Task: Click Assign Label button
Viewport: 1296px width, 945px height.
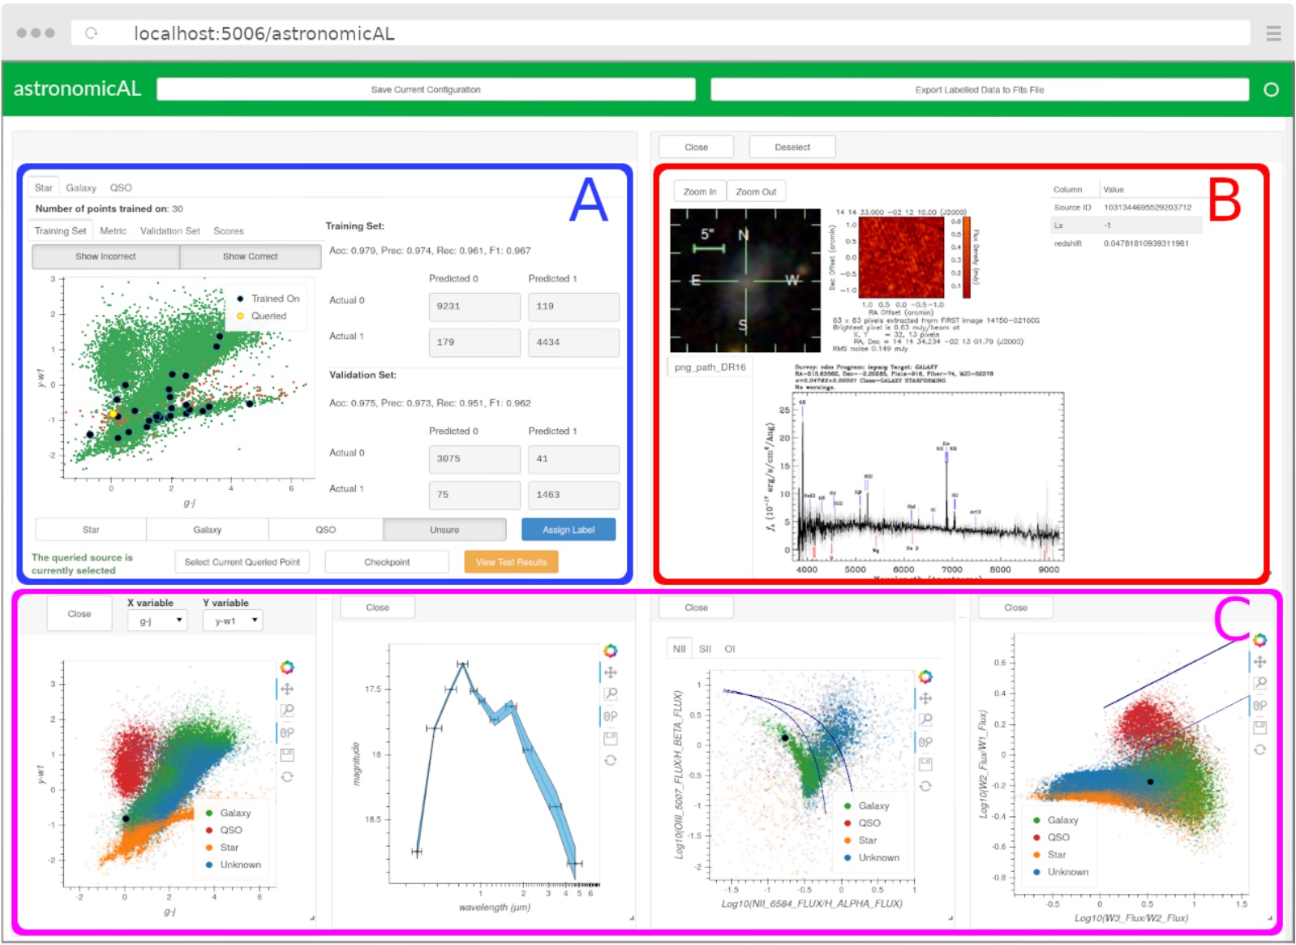Action: pyautogui.click(x=569, y=530)
